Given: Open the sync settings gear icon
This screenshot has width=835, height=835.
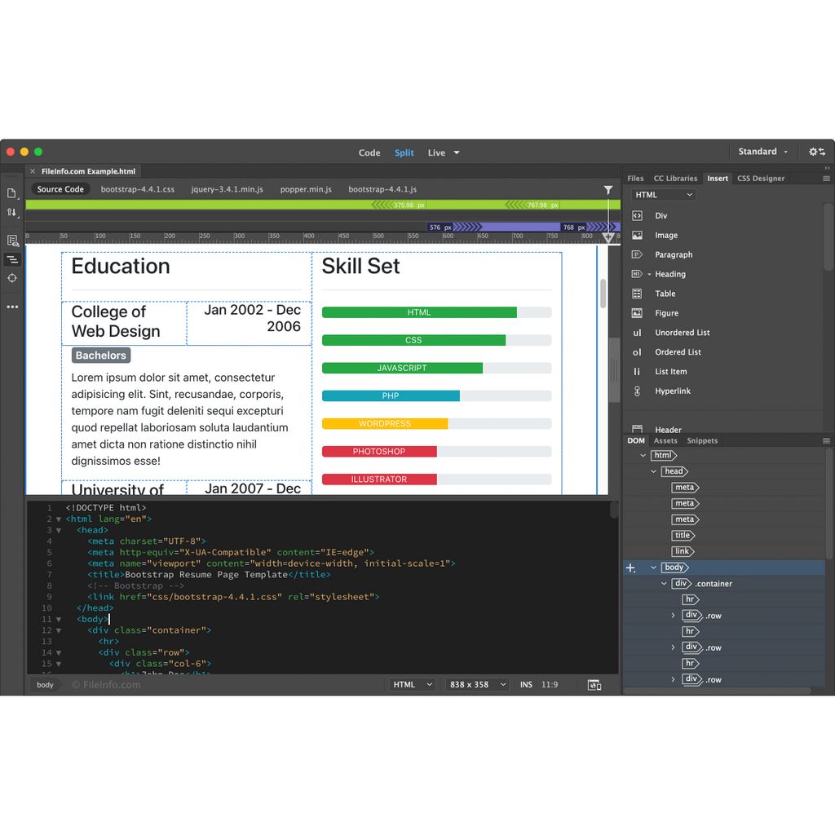Looking at the screenshot, I should (816, 152).
